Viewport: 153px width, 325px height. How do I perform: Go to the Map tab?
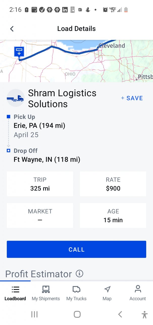[x=107, y=293]
